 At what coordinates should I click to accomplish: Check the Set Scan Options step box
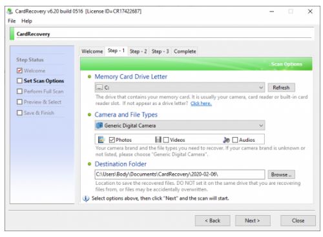(x=19, y=81)
